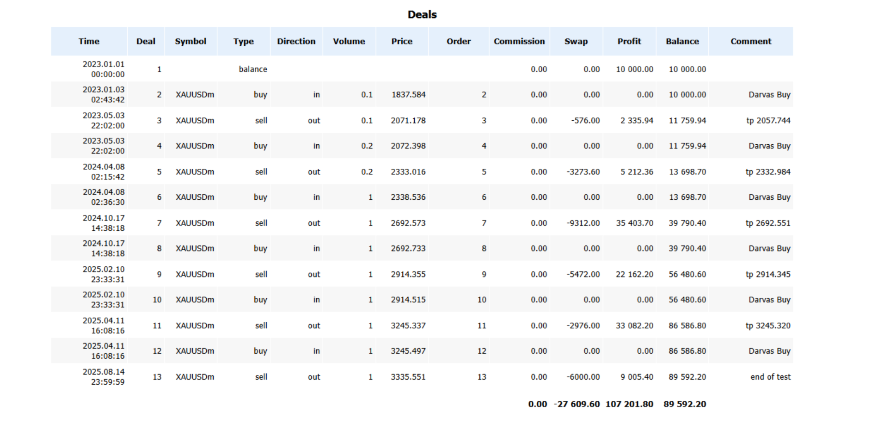Screen dimensions: 884x430
Task: Select balance value 86 586.80 in deal 11 row
Action: [688, 326]
